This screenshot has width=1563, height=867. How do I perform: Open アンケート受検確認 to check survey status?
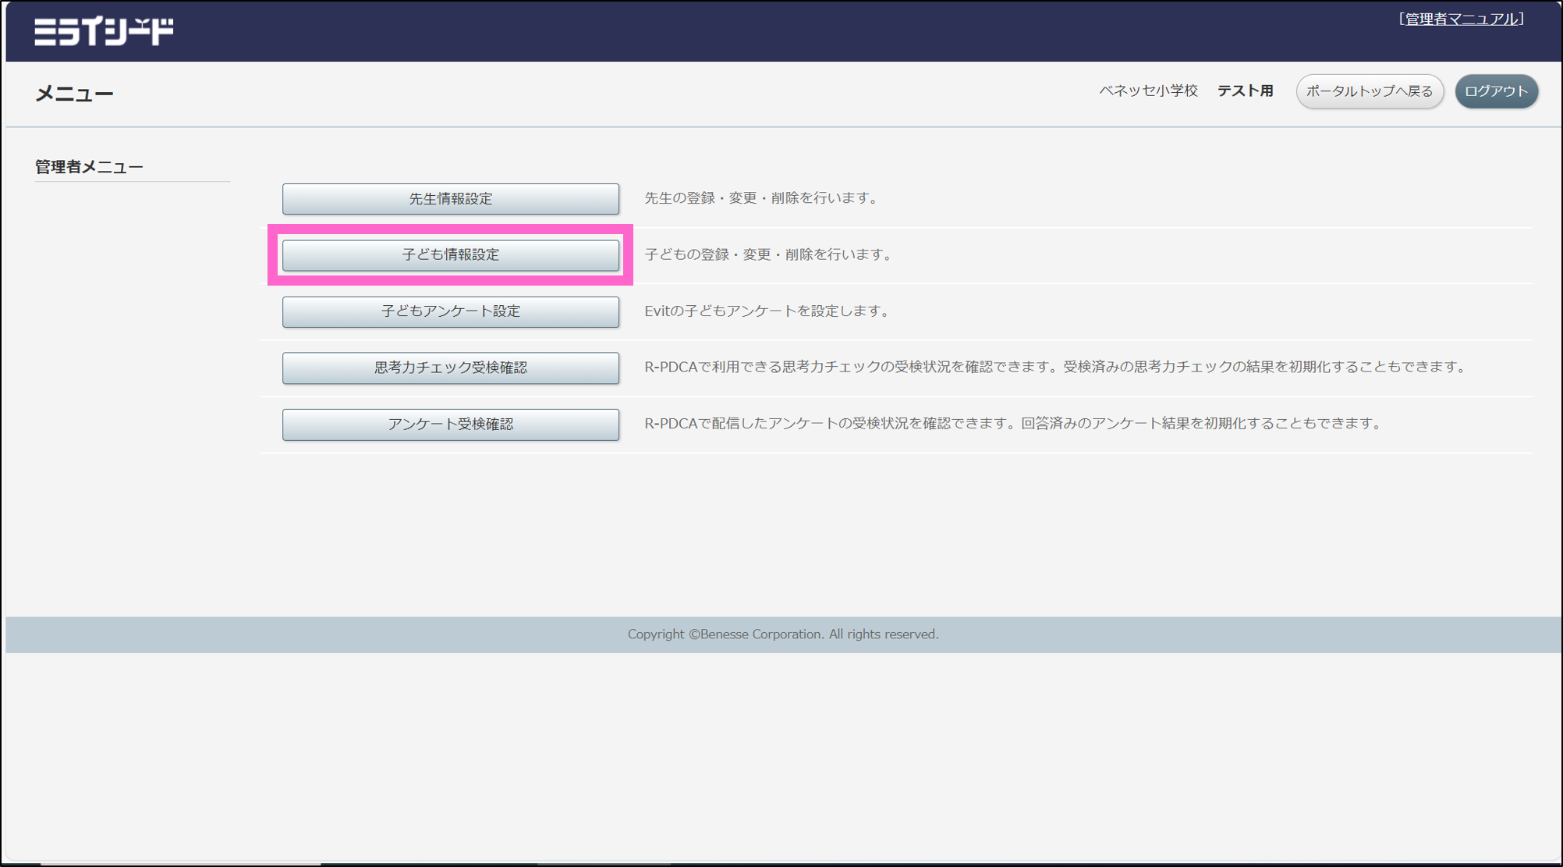pos(450,425)
